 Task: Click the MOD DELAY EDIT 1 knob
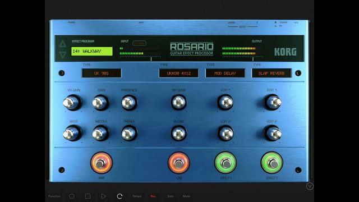pyautogui.click(x=225, y=102)
